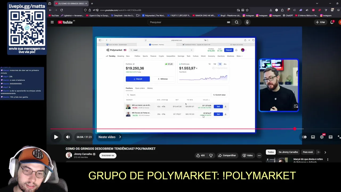Open Polymarket Politics category
Screen dimensions: 341x192
[137, 56]
